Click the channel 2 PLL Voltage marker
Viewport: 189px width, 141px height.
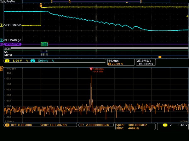(x=2, y=40)
